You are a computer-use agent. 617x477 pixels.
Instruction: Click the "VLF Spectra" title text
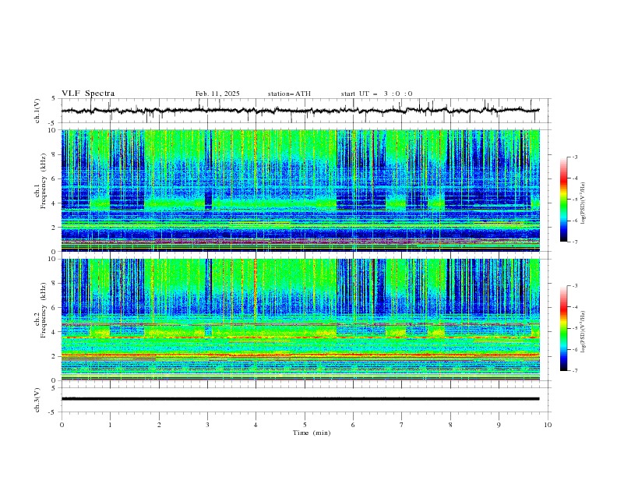88,94
